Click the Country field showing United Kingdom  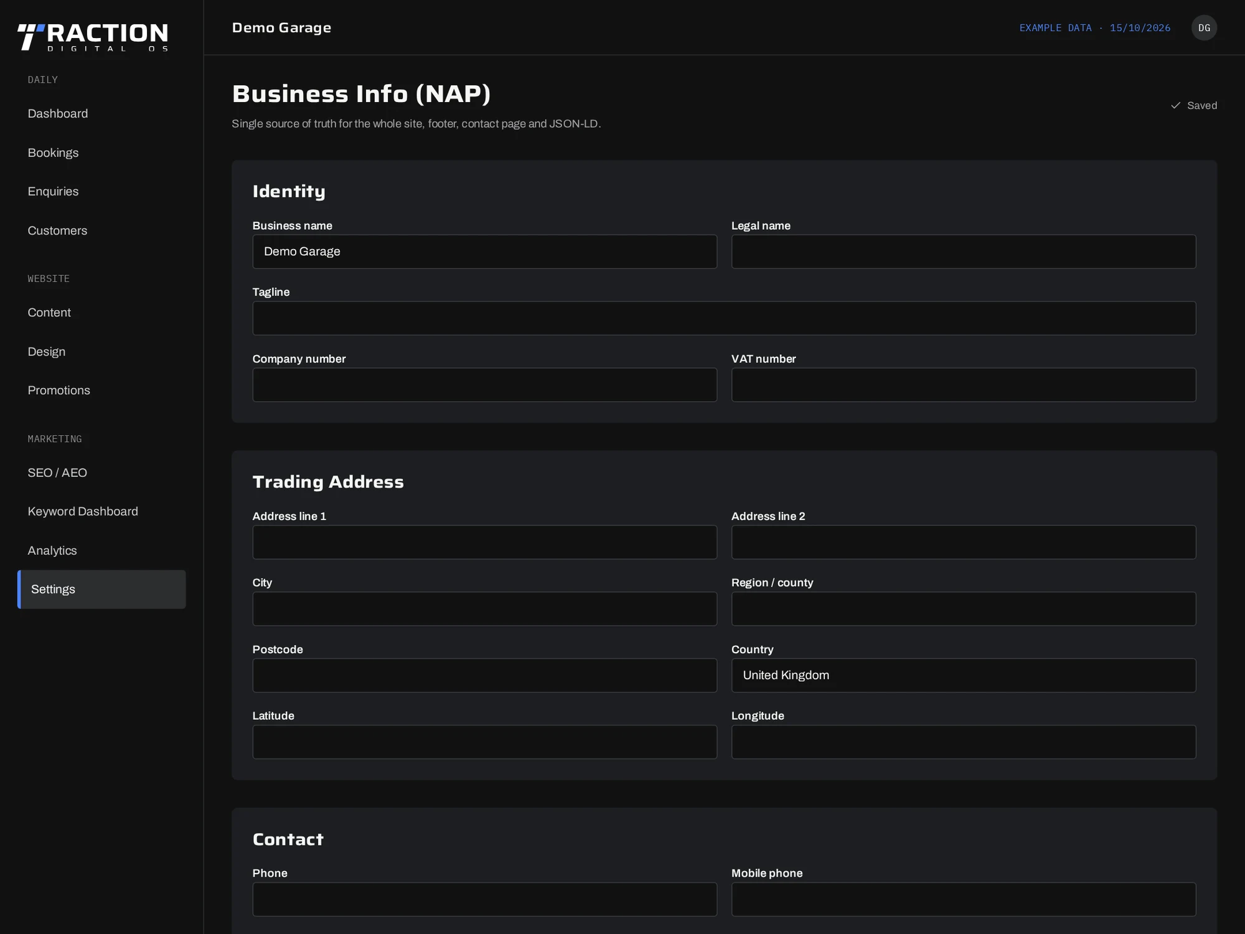pos(964,676)
